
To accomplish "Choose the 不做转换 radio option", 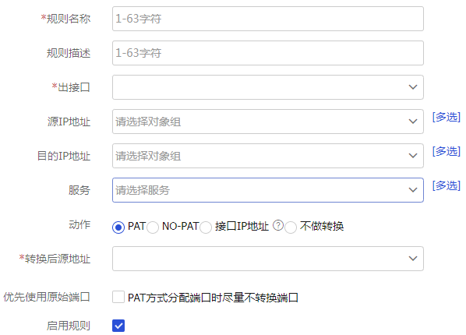I will [291, 227].
